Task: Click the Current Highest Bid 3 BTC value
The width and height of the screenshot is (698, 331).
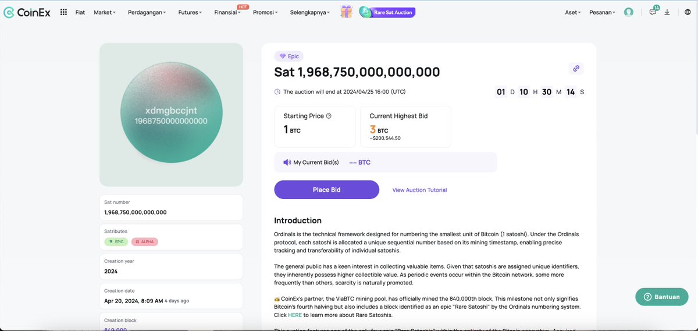Action: tap(379, 130)
